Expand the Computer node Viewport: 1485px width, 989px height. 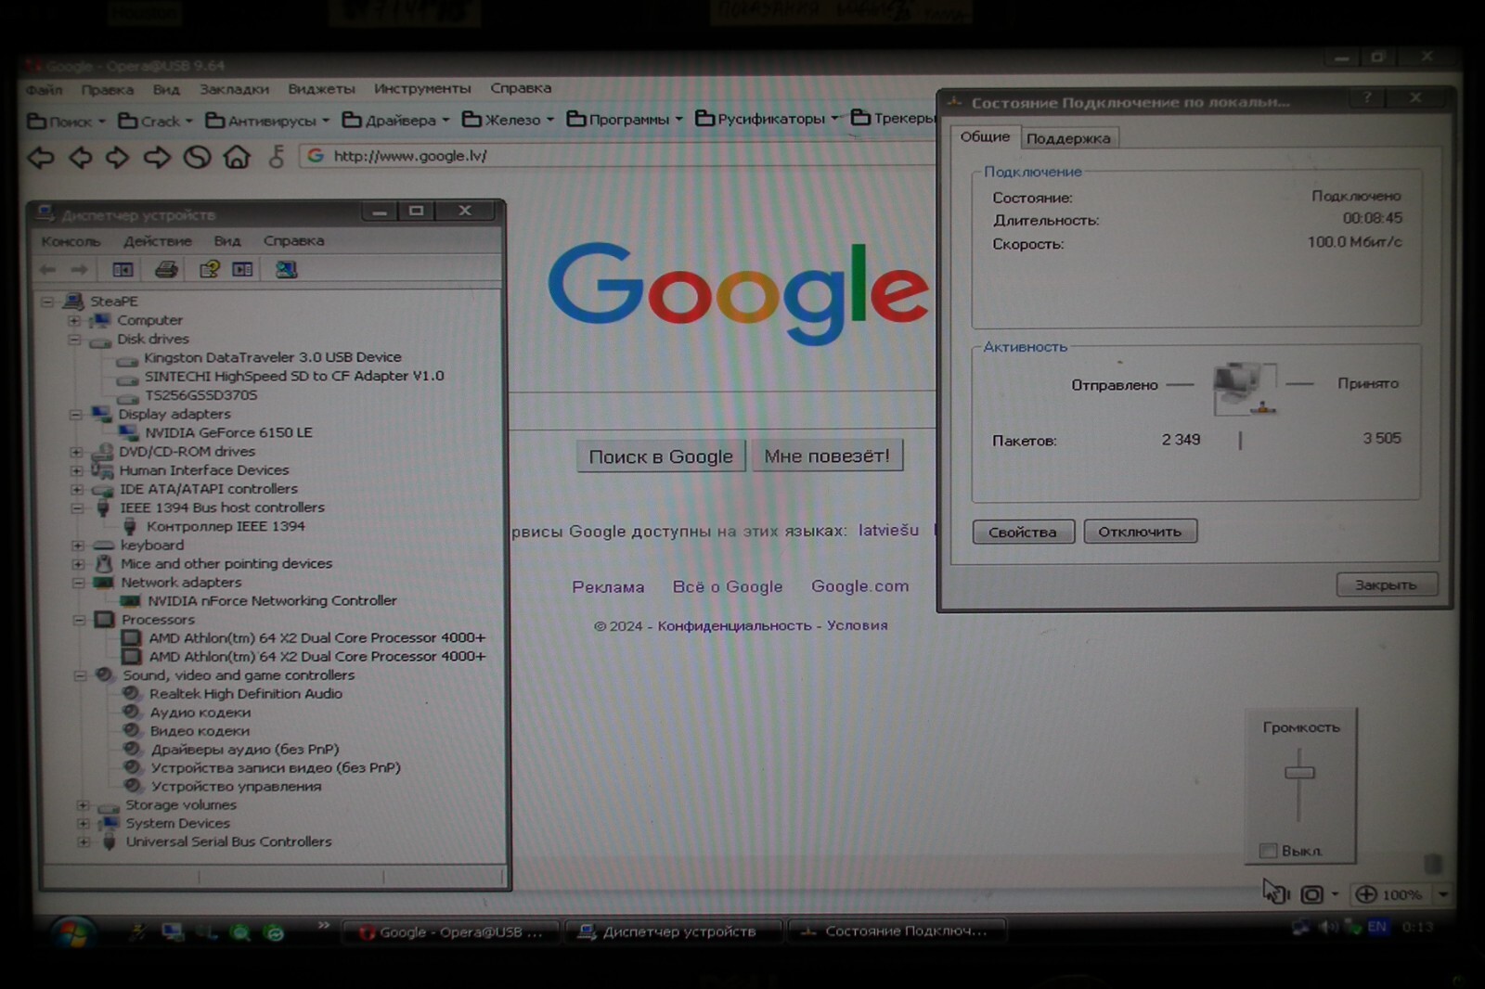(x=74, y=321)
